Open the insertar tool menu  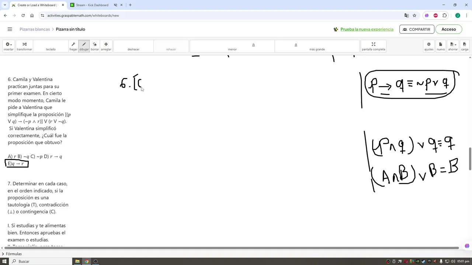point(8,46)
